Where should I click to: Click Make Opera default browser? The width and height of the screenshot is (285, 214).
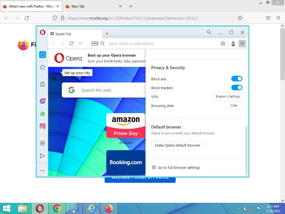click(x=177, y=145)
